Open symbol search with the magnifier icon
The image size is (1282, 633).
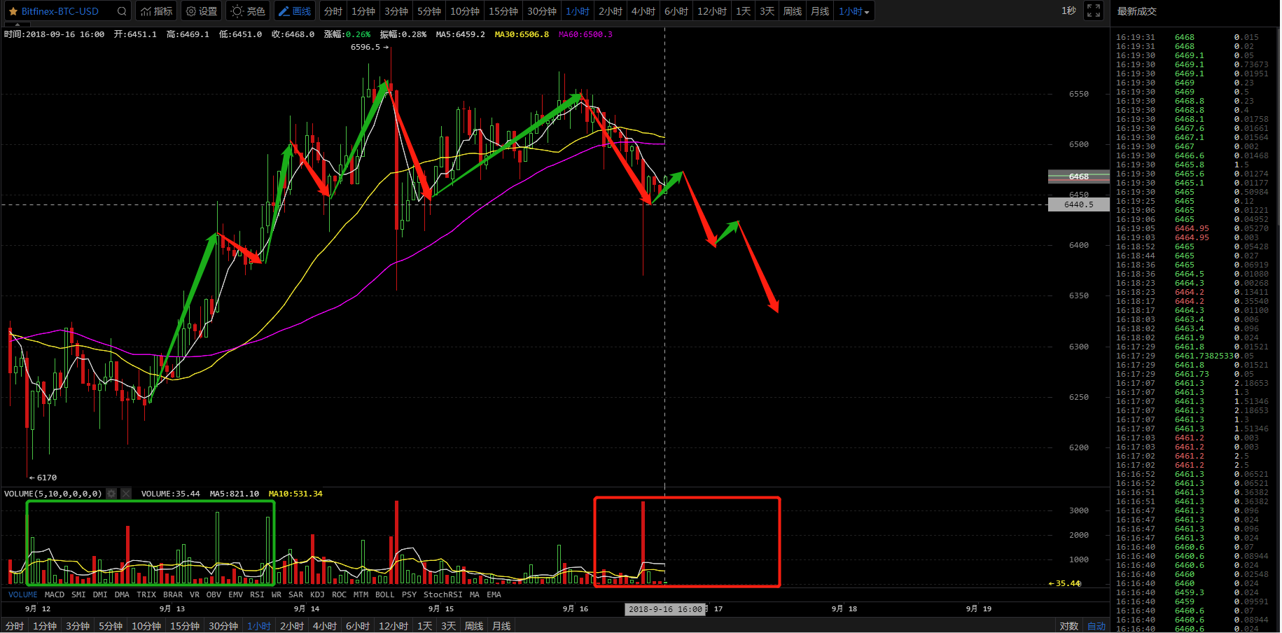click(122, 11)
